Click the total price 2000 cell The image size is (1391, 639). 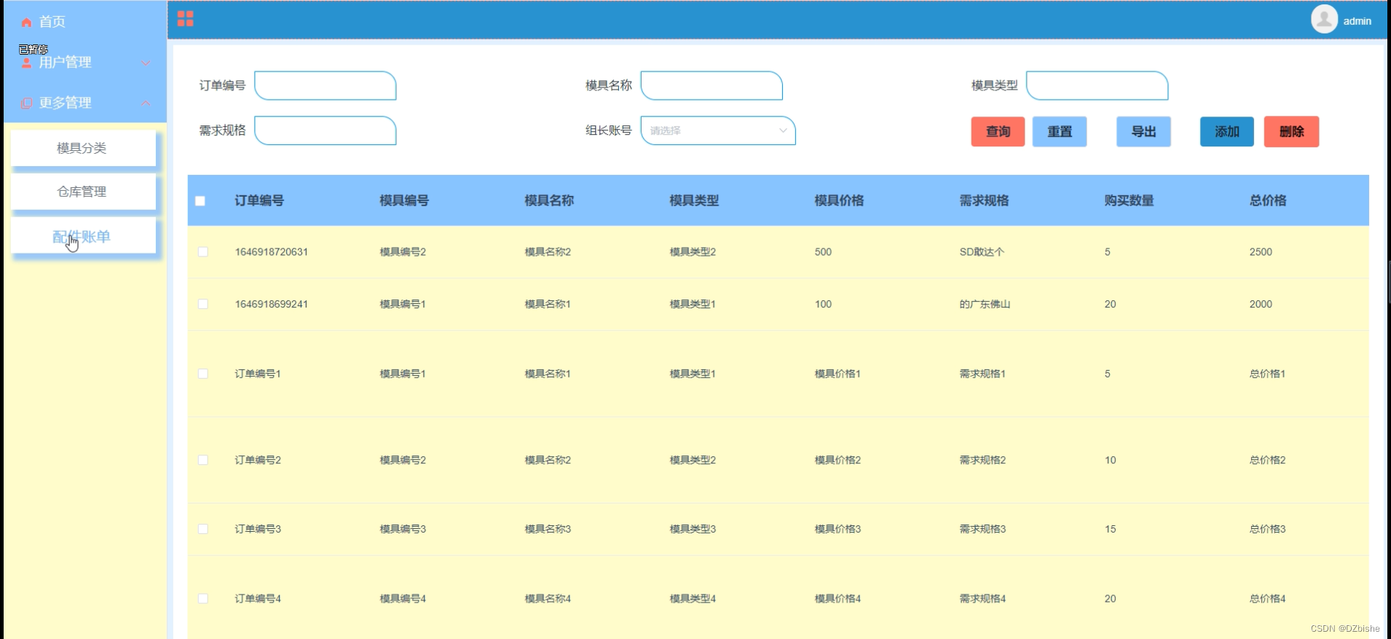click(x=1261, y=304)
